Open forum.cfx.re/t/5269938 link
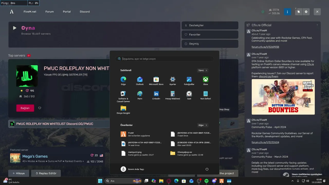The image size is (329, 185). coord(265,47)
